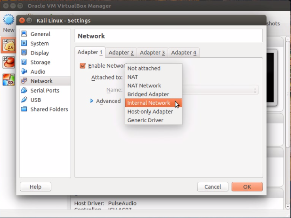Click the manager window's vertical scrollbar

pyautogui.click(x=288, y=94)
